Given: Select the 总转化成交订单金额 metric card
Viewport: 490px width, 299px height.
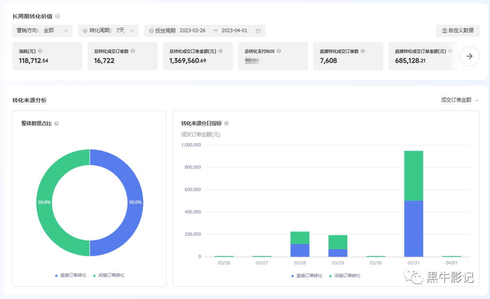Looking at the screenshot, I should (197, 56).
